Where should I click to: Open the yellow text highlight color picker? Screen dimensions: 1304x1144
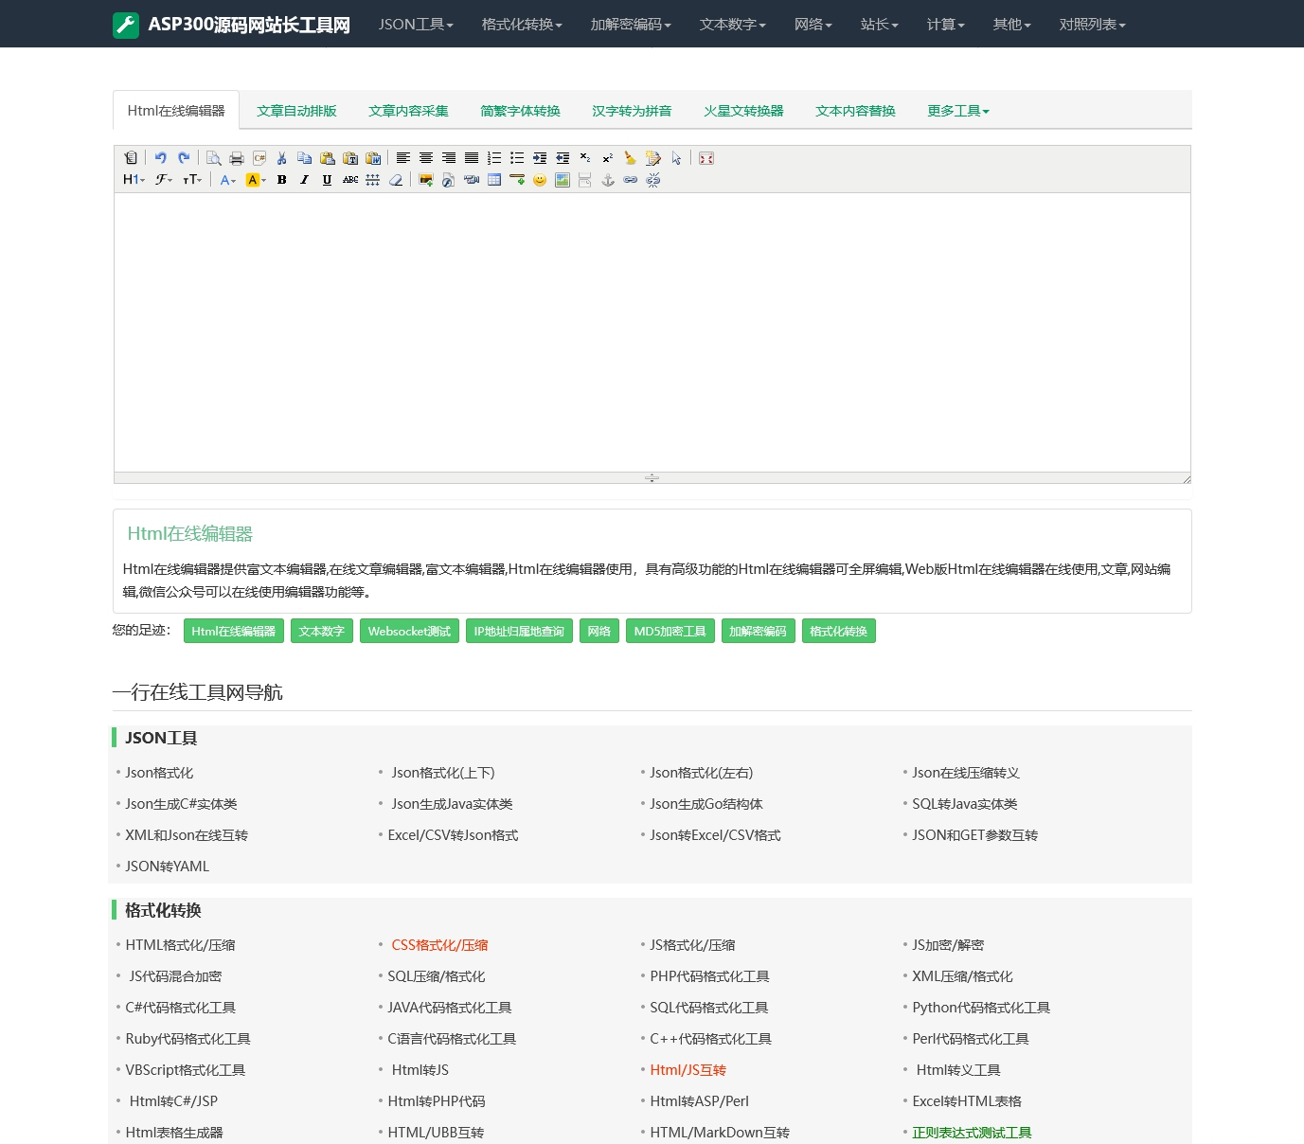pyautogui.click(x=255, y=180)
